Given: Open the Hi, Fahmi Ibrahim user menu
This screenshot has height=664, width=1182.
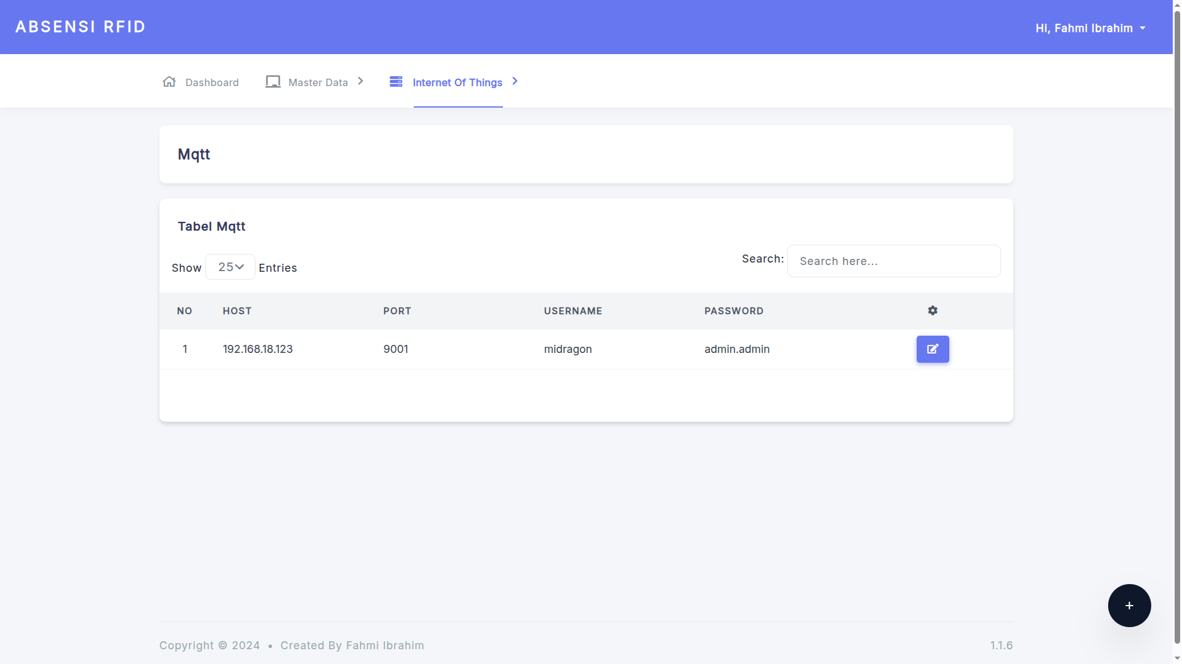Looking at the screenshot, I should 1090,28.
